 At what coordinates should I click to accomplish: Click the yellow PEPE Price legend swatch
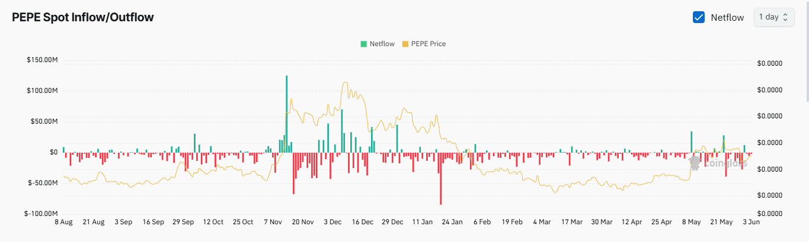click(x=405, y=44)
